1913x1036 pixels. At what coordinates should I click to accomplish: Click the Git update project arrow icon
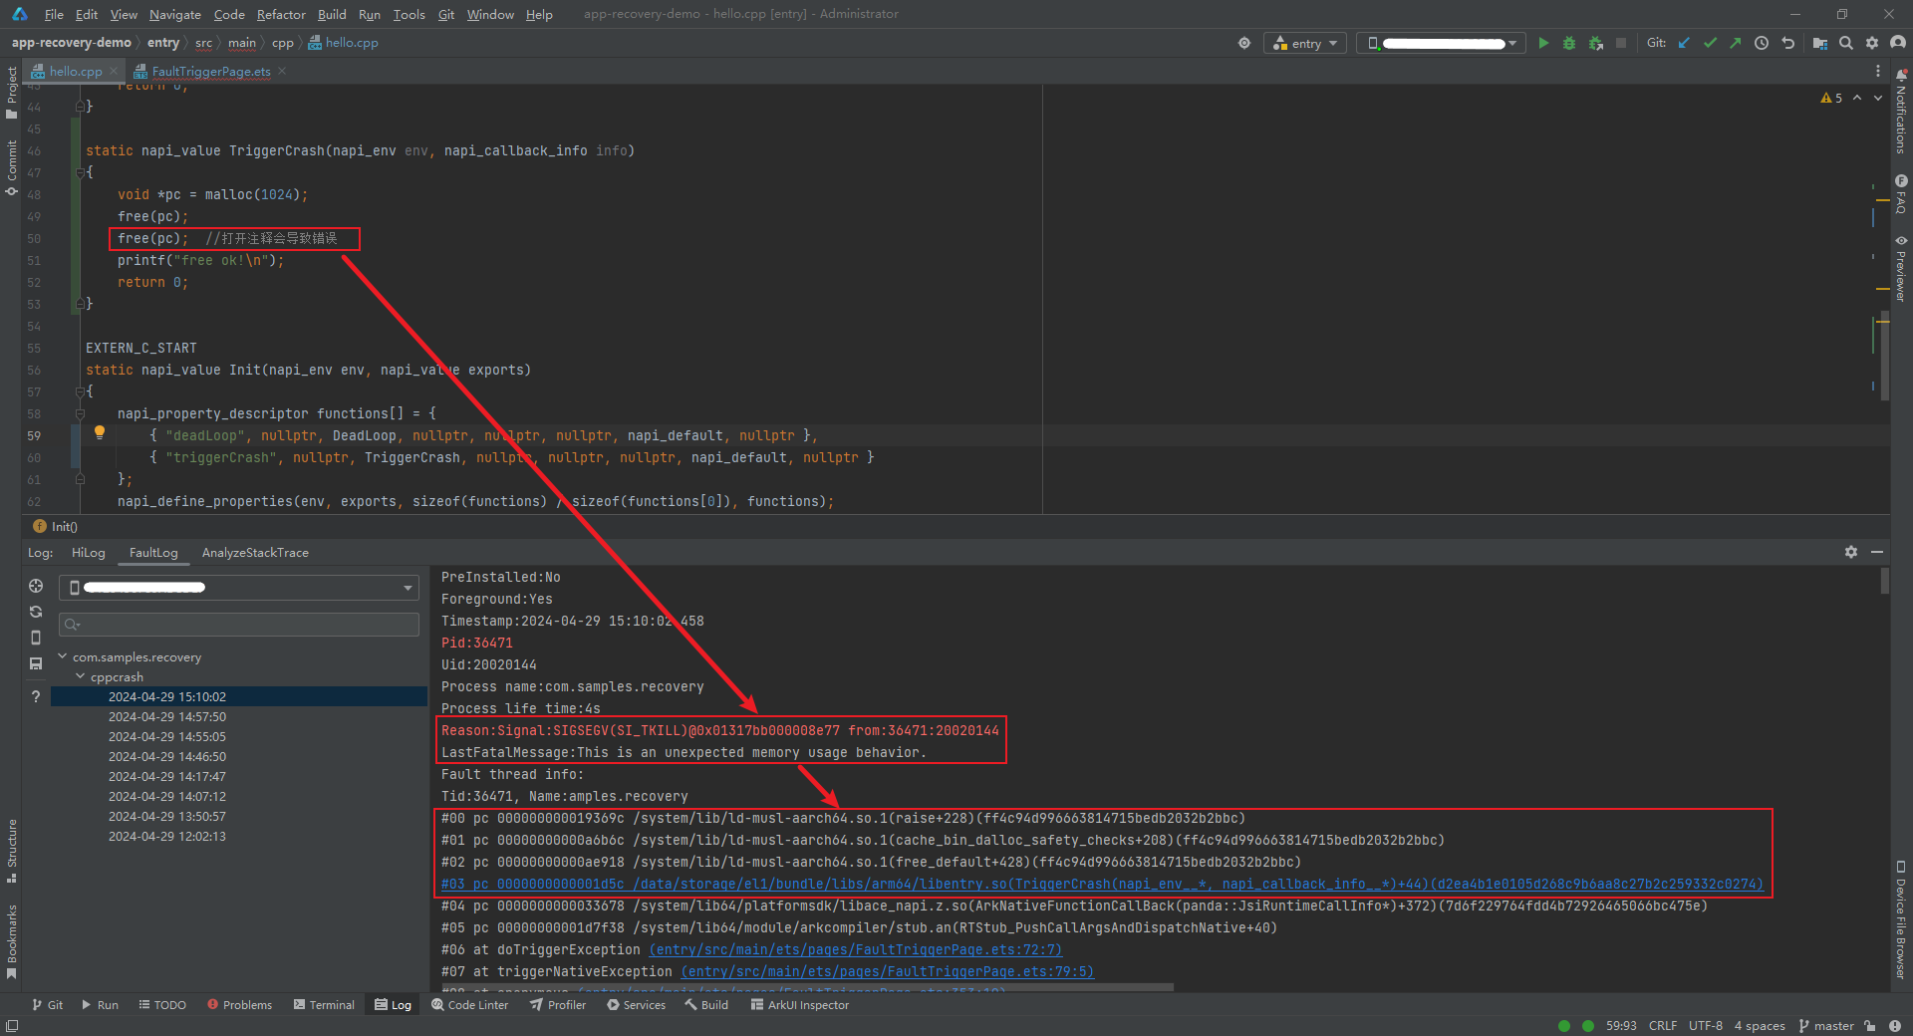pos(1684,43)
